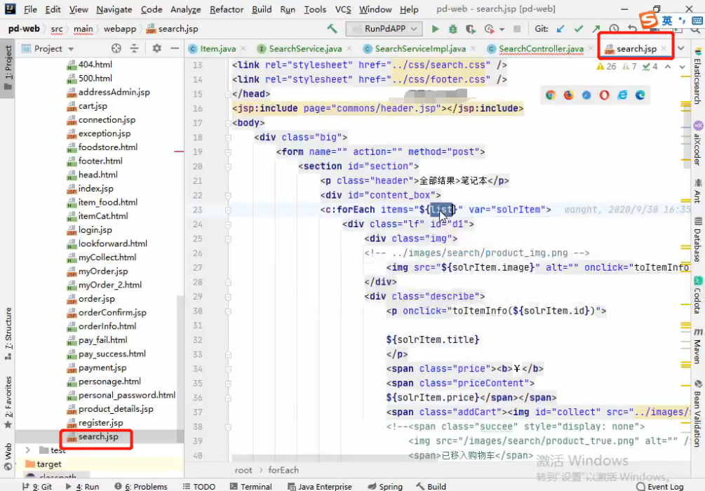Screen dimensions: 705x491
Task: Open the profiler run options dropdown arrow
Action: pyautogui.click(x=502, y=29)
